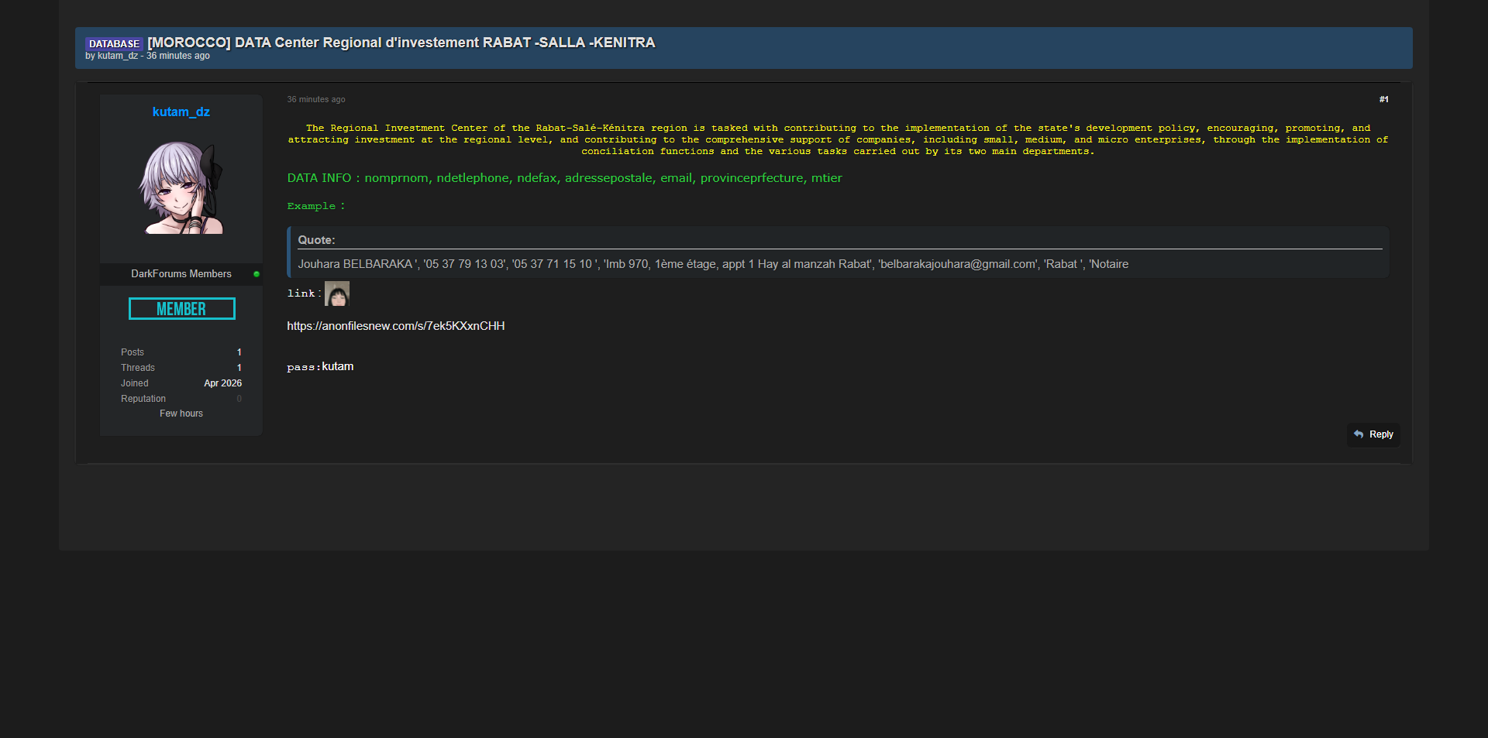Click the yellow description paragraph
The height and width of the screenshot is (738, 1488).
[837, 139]
